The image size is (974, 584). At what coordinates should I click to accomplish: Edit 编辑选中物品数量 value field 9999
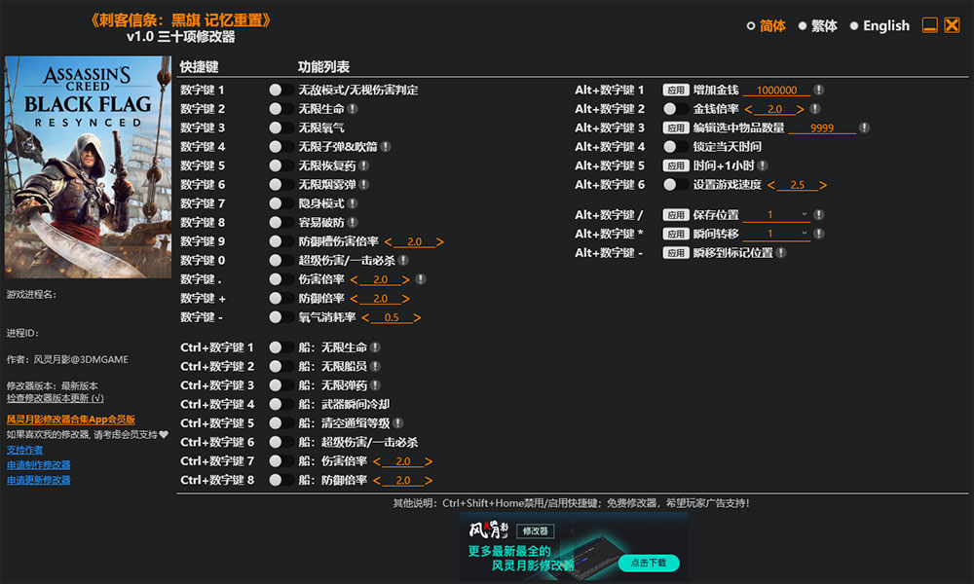point(822,128)
